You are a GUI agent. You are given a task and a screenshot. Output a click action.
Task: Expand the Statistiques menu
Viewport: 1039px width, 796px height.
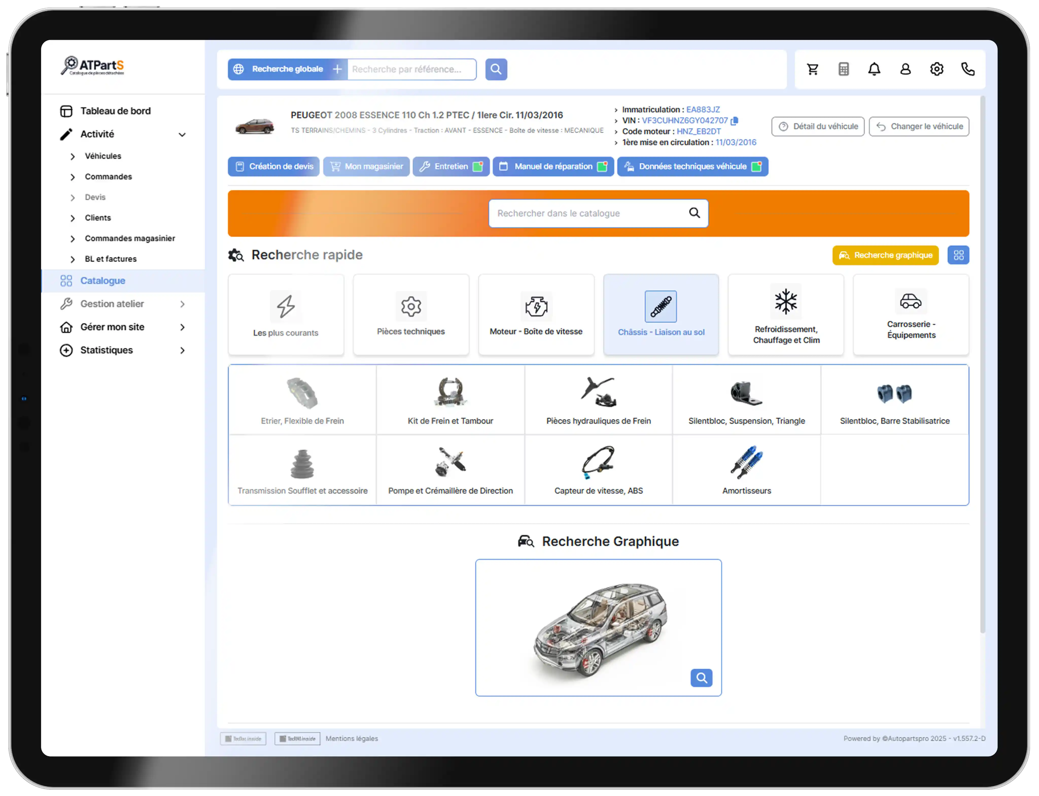point(182,351)
